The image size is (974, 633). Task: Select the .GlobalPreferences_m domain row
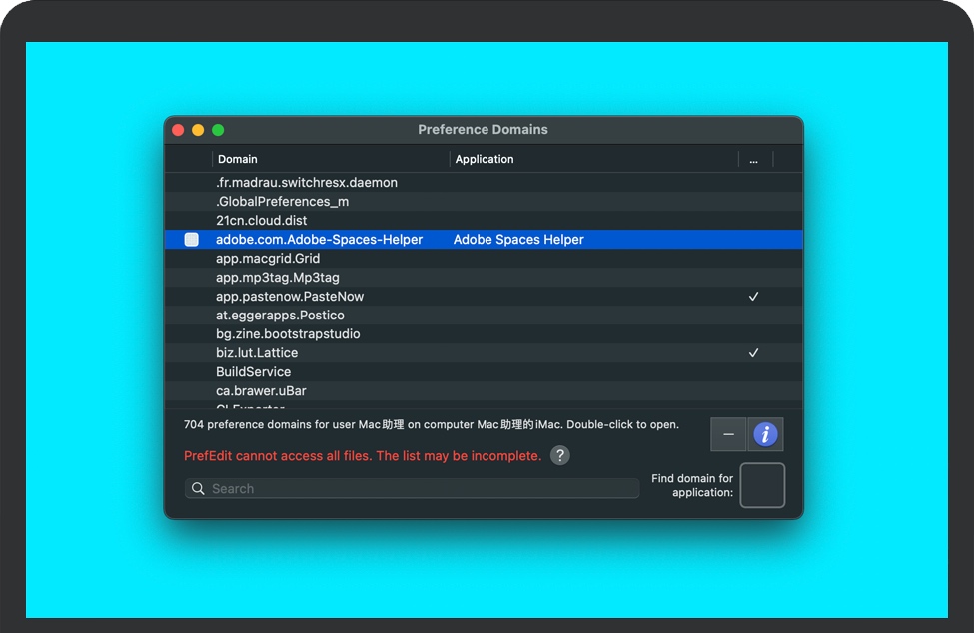click(283, 202)
